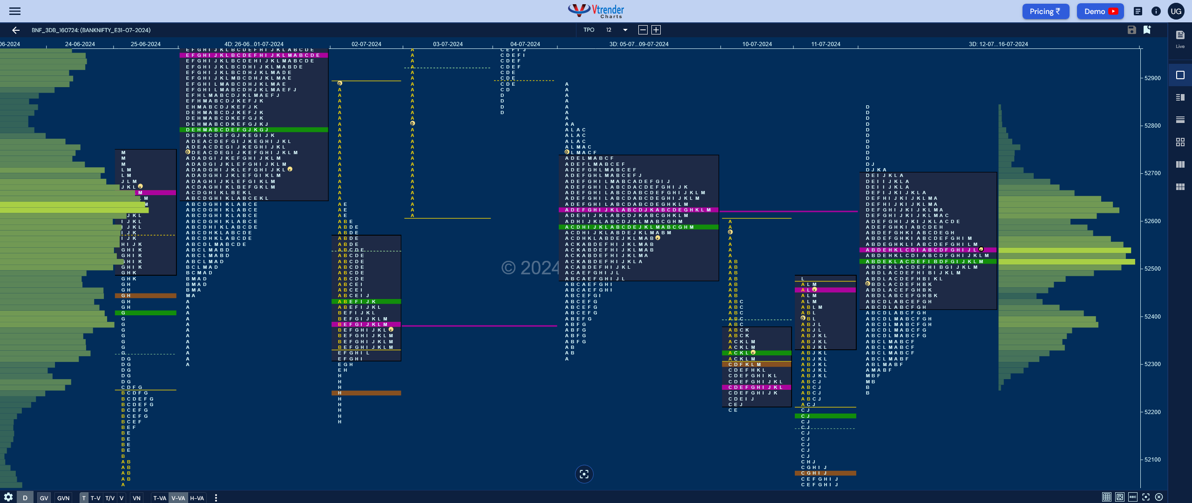1192x503 pixels.
Task: Go back using the left arrow
Action: (x=16, y=30)
